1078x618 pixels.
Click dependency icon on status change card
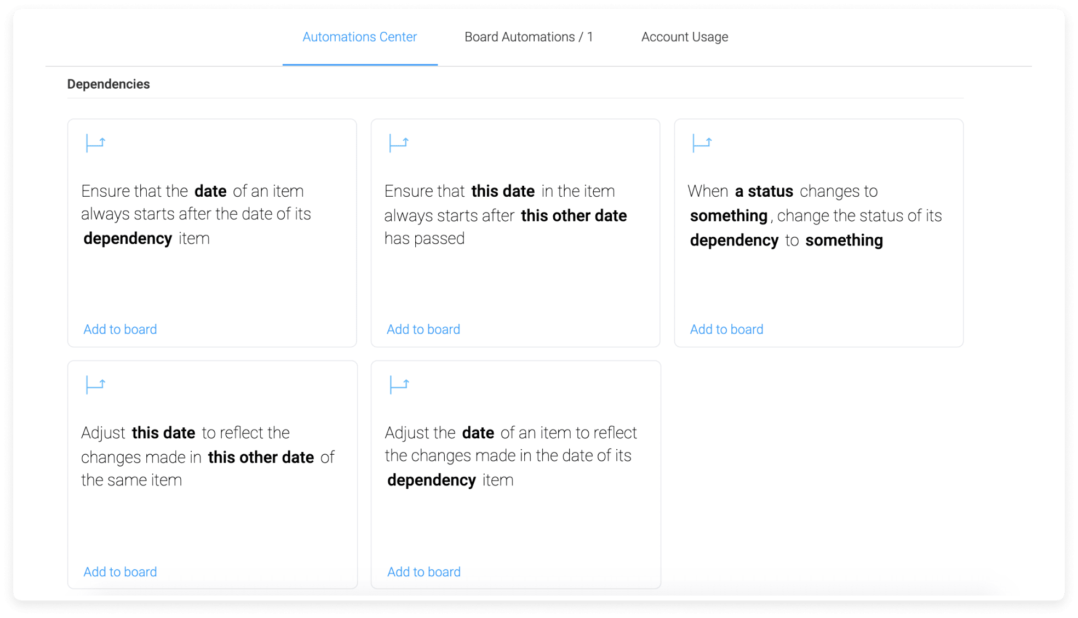click(702, 143)
